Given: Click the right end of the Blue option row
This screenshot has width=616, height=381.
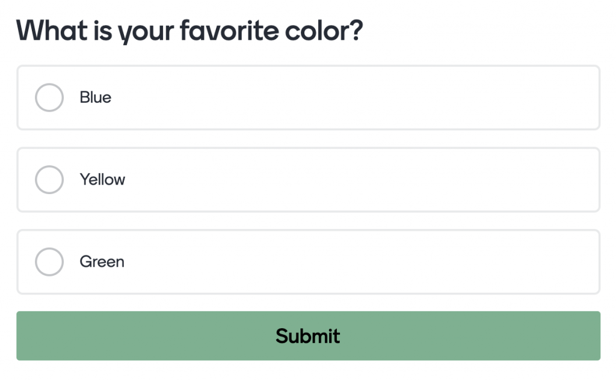Looking at the screenshot, I should pos(584,97).
